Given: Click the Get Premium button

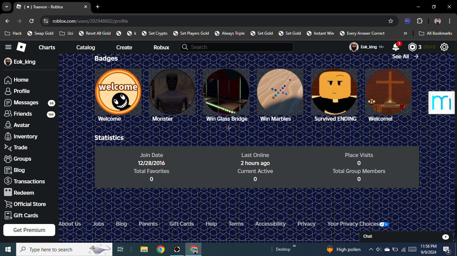Looking at the screenshot, I should click(x=29, y=230).
